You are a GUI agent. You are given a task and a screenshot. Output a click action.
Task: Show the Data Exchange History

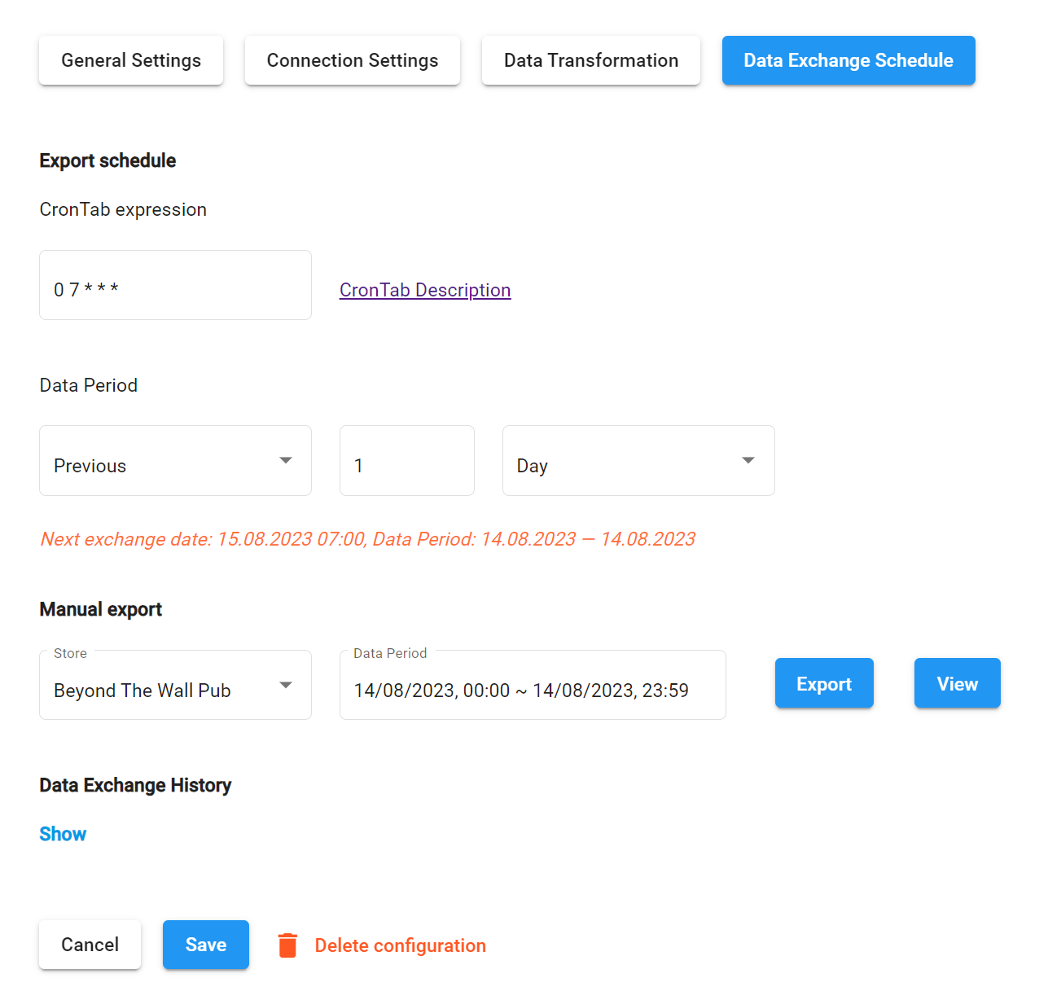[x=63, y=834]
